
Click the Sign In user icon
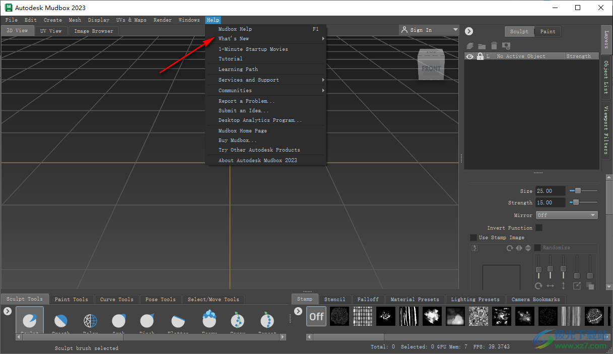[404, 30]
